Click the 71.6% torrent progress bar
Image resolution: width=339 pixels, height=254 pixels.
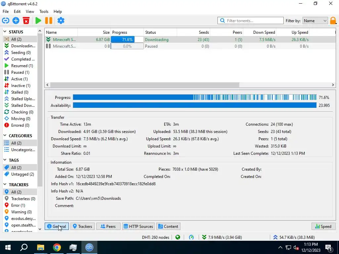(127, 40)
